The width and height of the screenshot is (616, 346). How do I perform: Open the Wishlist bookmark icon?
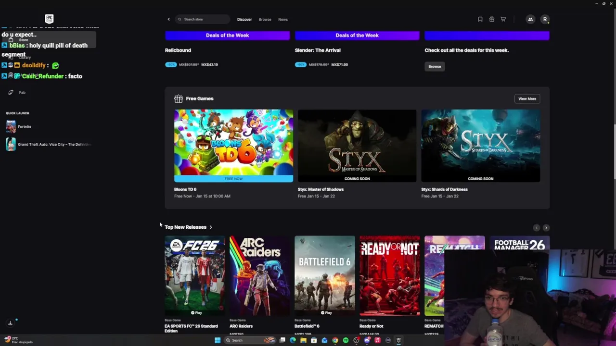[x=480, y=19]
